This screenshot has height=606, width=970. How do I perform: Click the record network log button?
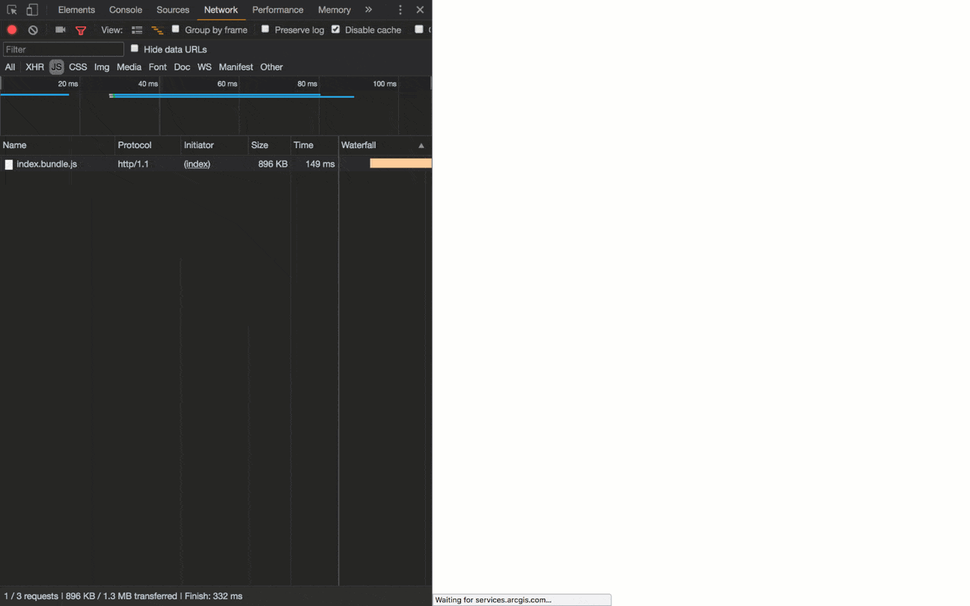(10, 29)
